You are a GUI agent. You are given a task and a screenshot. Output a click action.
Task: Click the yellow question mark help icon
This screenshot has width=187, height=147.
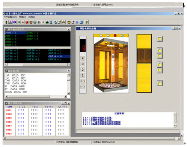coord(69,22)
